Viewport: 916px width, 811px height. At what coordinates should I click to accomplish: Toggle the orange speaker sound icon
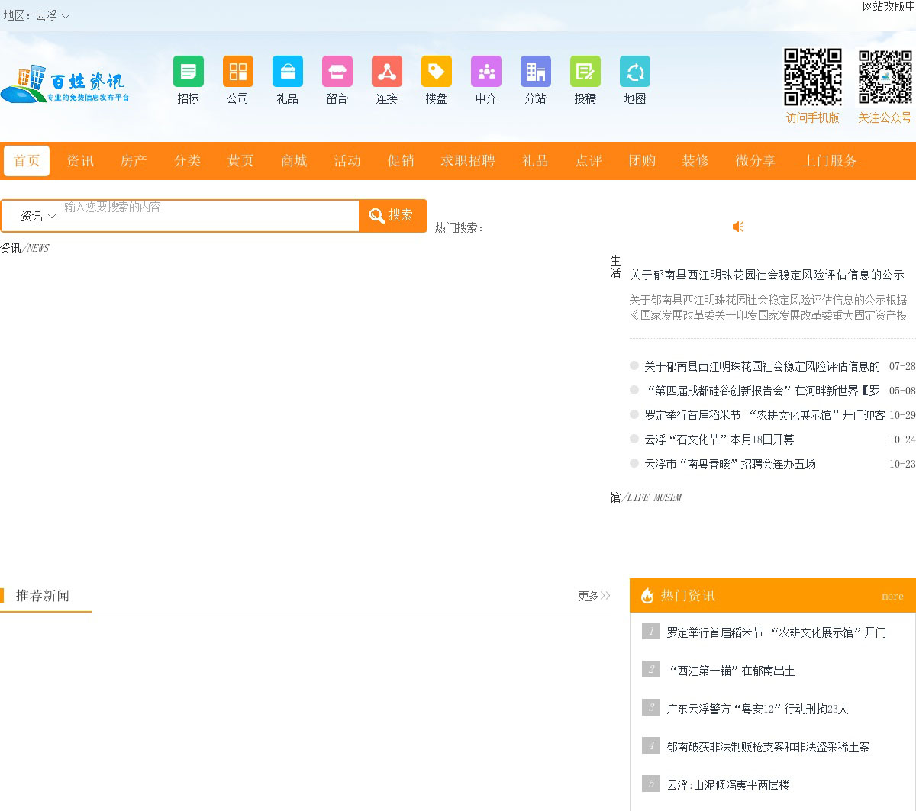point(738,227)
